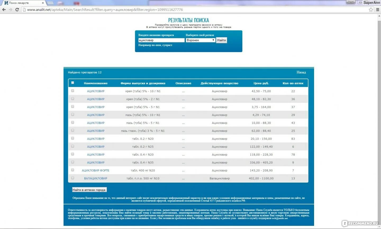Click the address bar URL
The image size is (381, 229).
[105, 10]
